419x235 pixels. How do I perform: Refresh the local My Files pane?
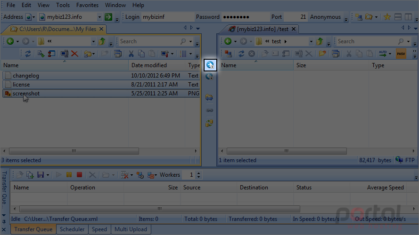(x=28, y=54)
